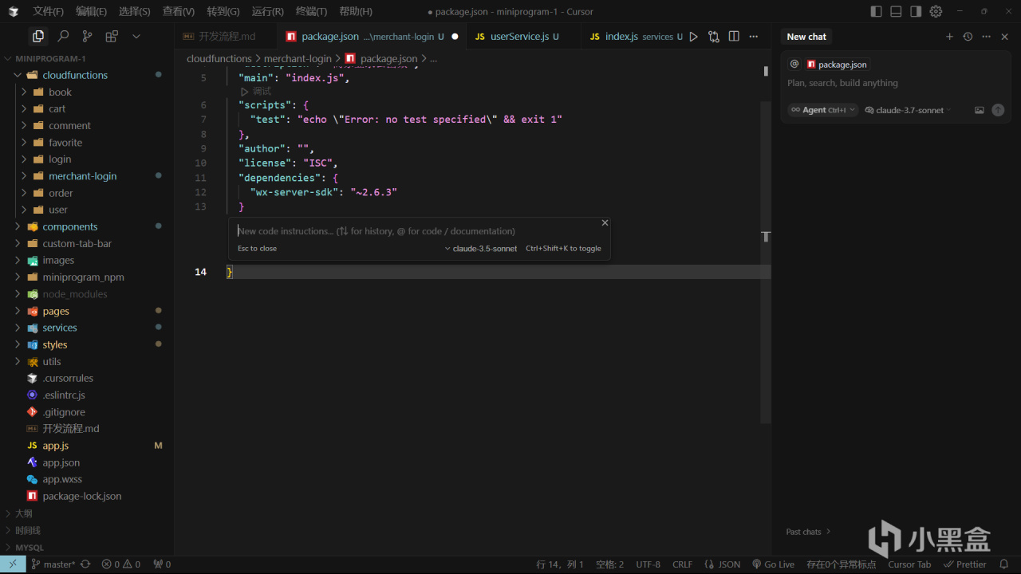
Task: Toggle the bottom panel layout
Action: click(896, 11)
